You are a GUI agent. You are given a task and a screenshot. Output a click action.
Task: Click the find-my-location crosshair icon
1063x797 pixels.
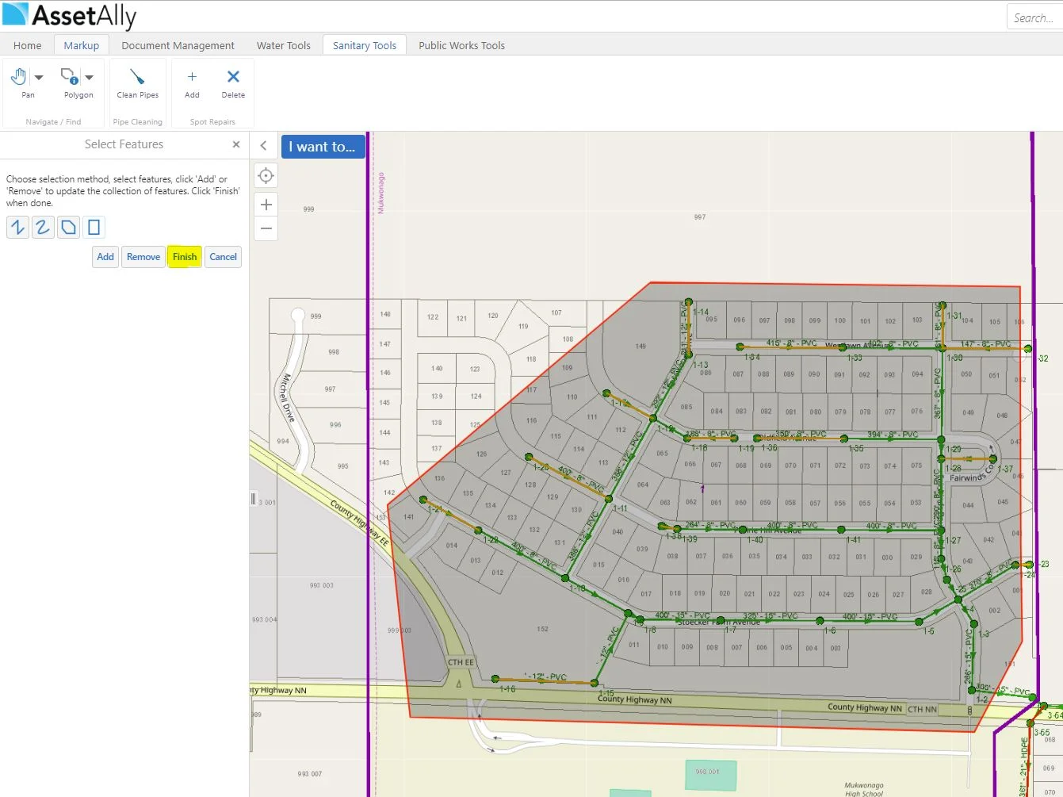click(x=266, y=175)
